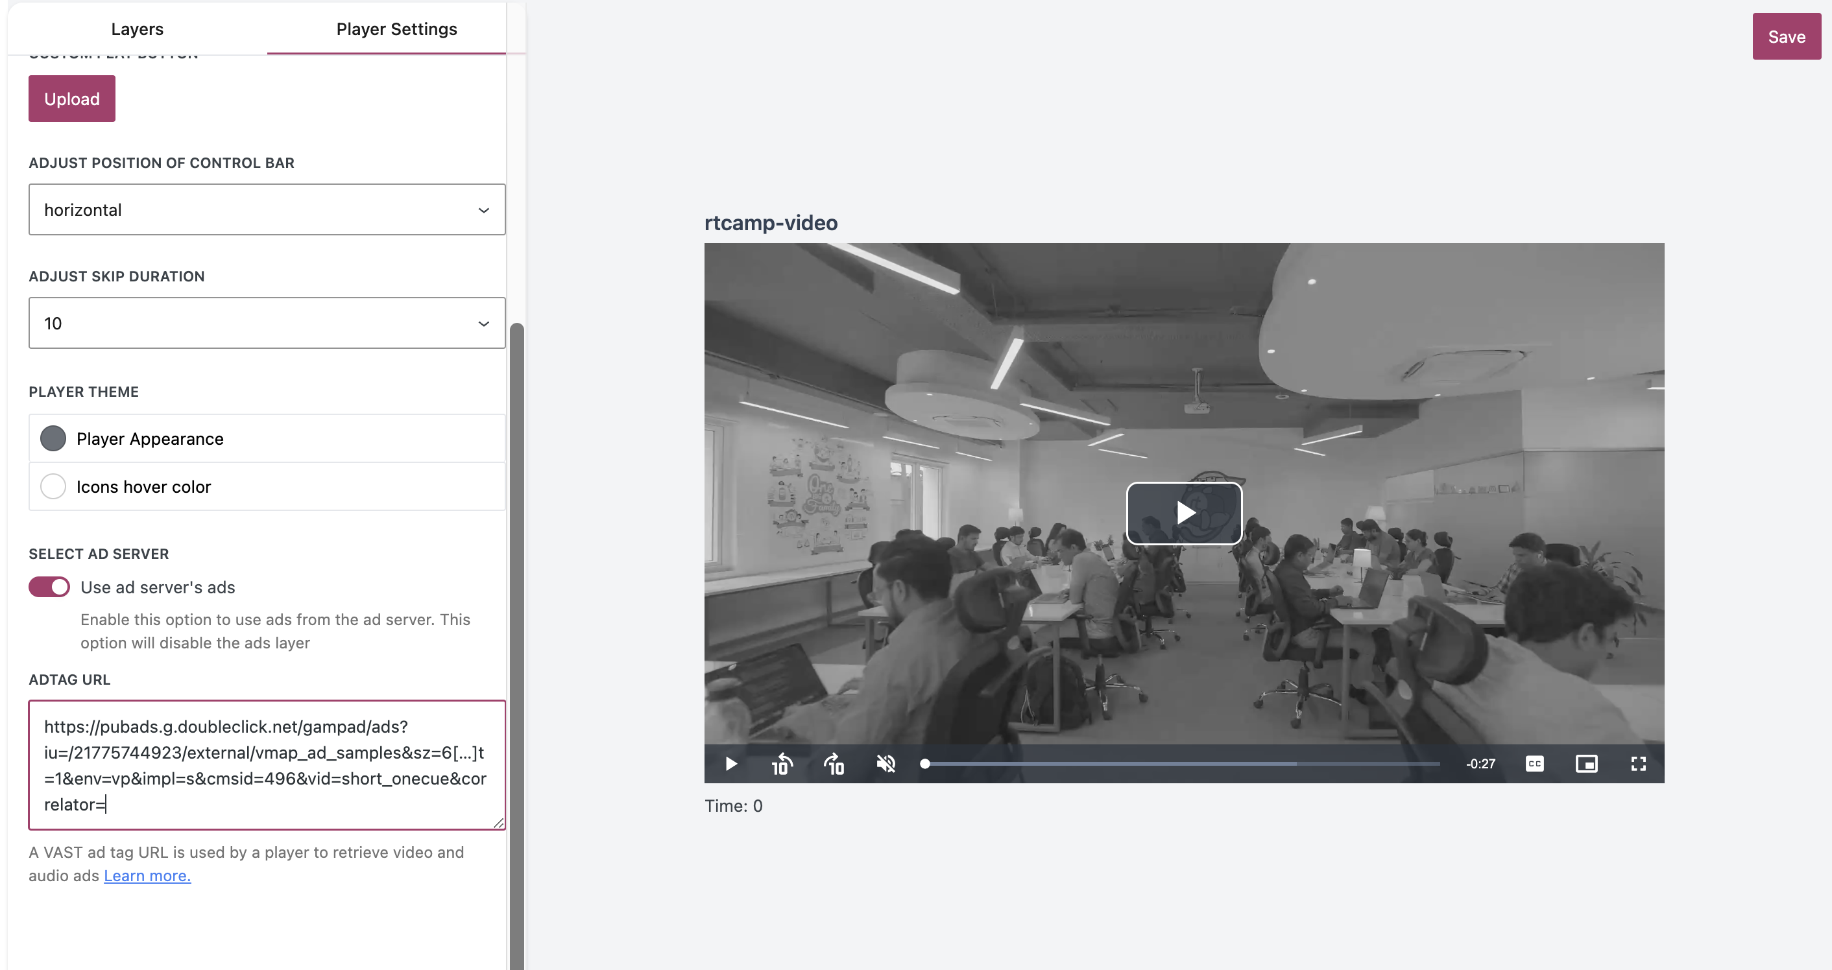Image resolution: width=1832 pixels, height=970 pixels.
Task: Open the control bar position dropdown
Action: [x=267, y=209]
